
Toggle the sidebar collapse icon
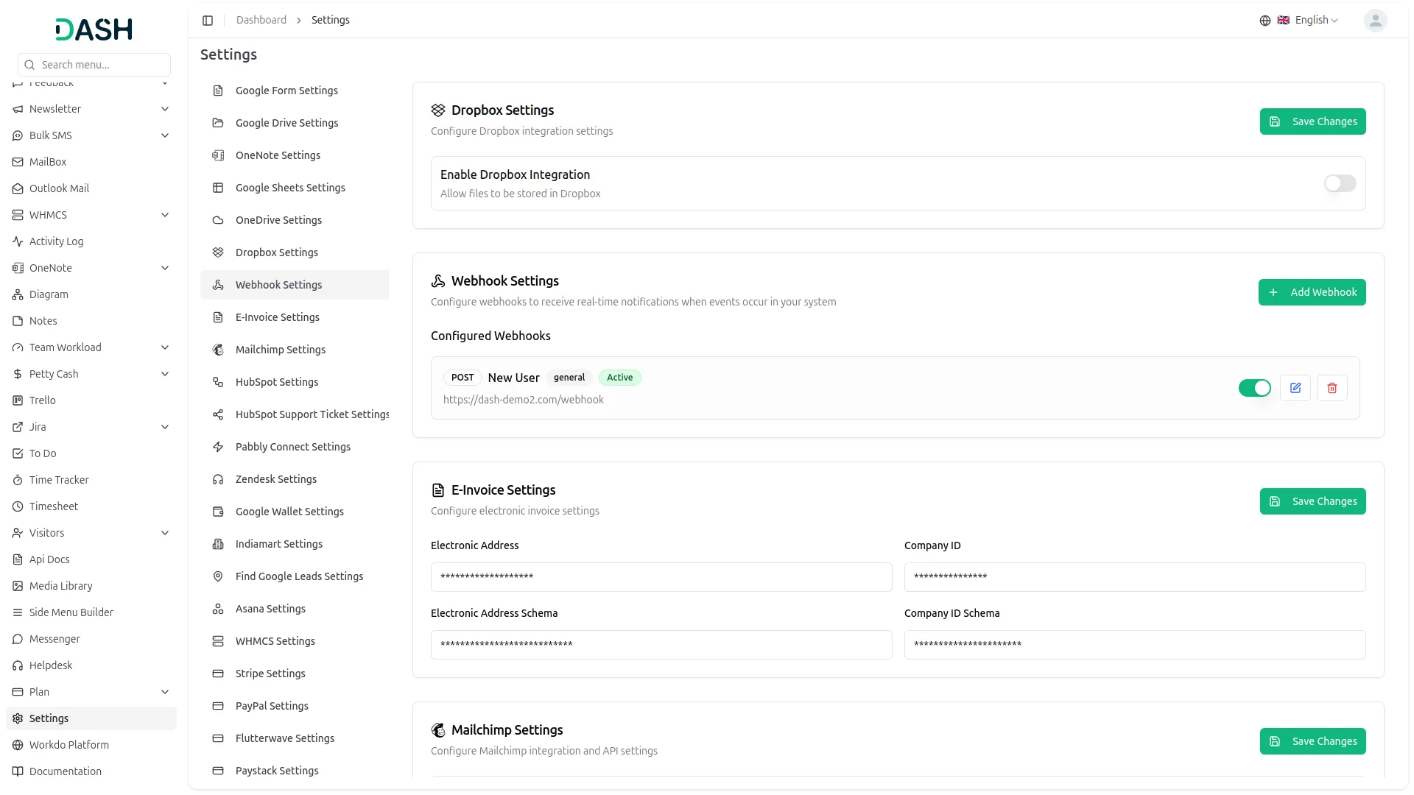(208, 21)
